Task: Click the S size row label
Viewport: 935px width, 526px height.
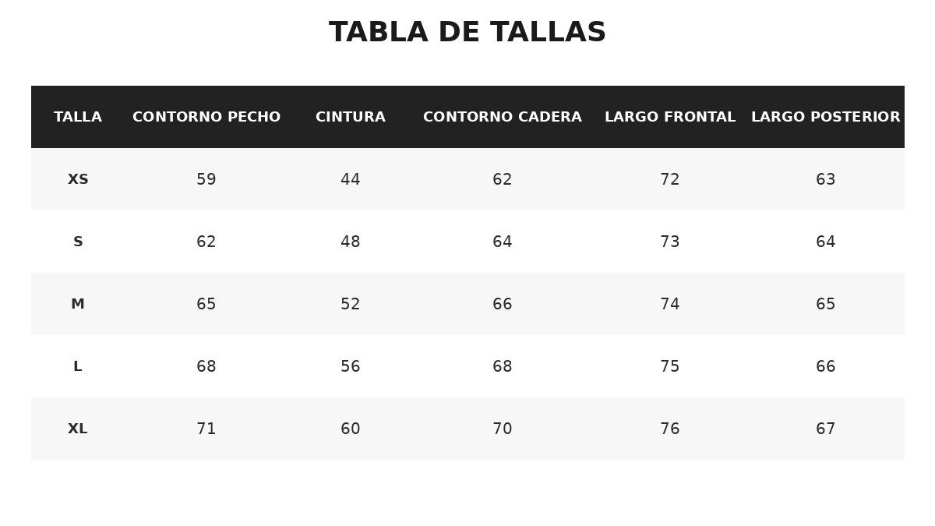Action: click(78, 242)
